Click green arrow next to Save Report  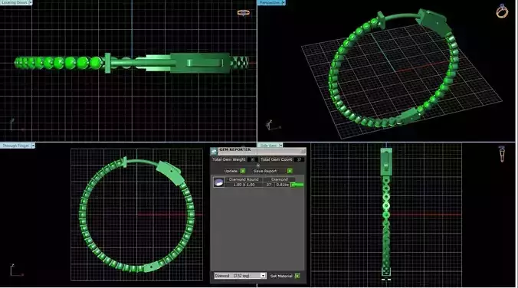[290, 171]
